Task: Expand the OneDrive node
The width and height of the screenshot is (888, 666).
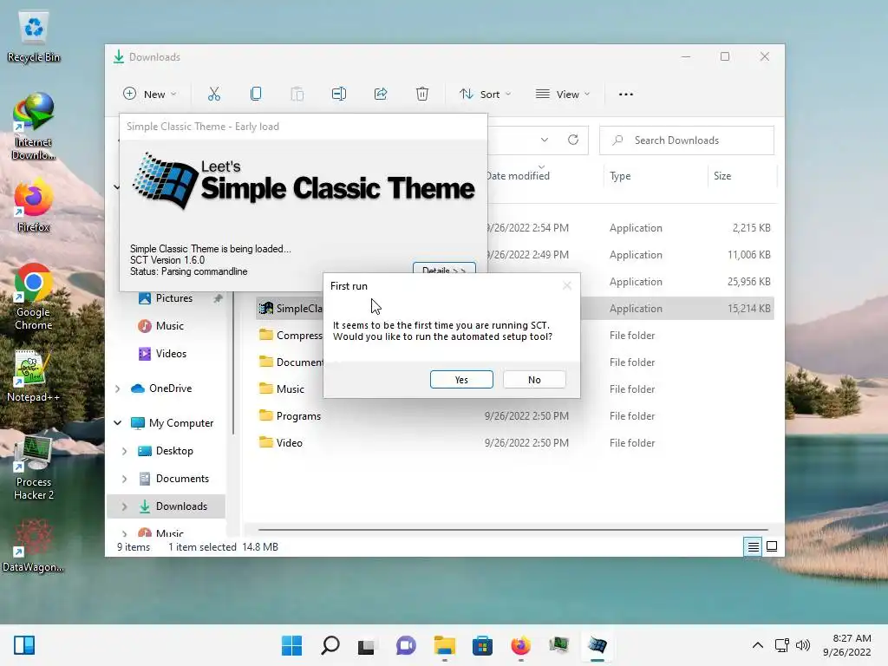Action: pos(117,388)
